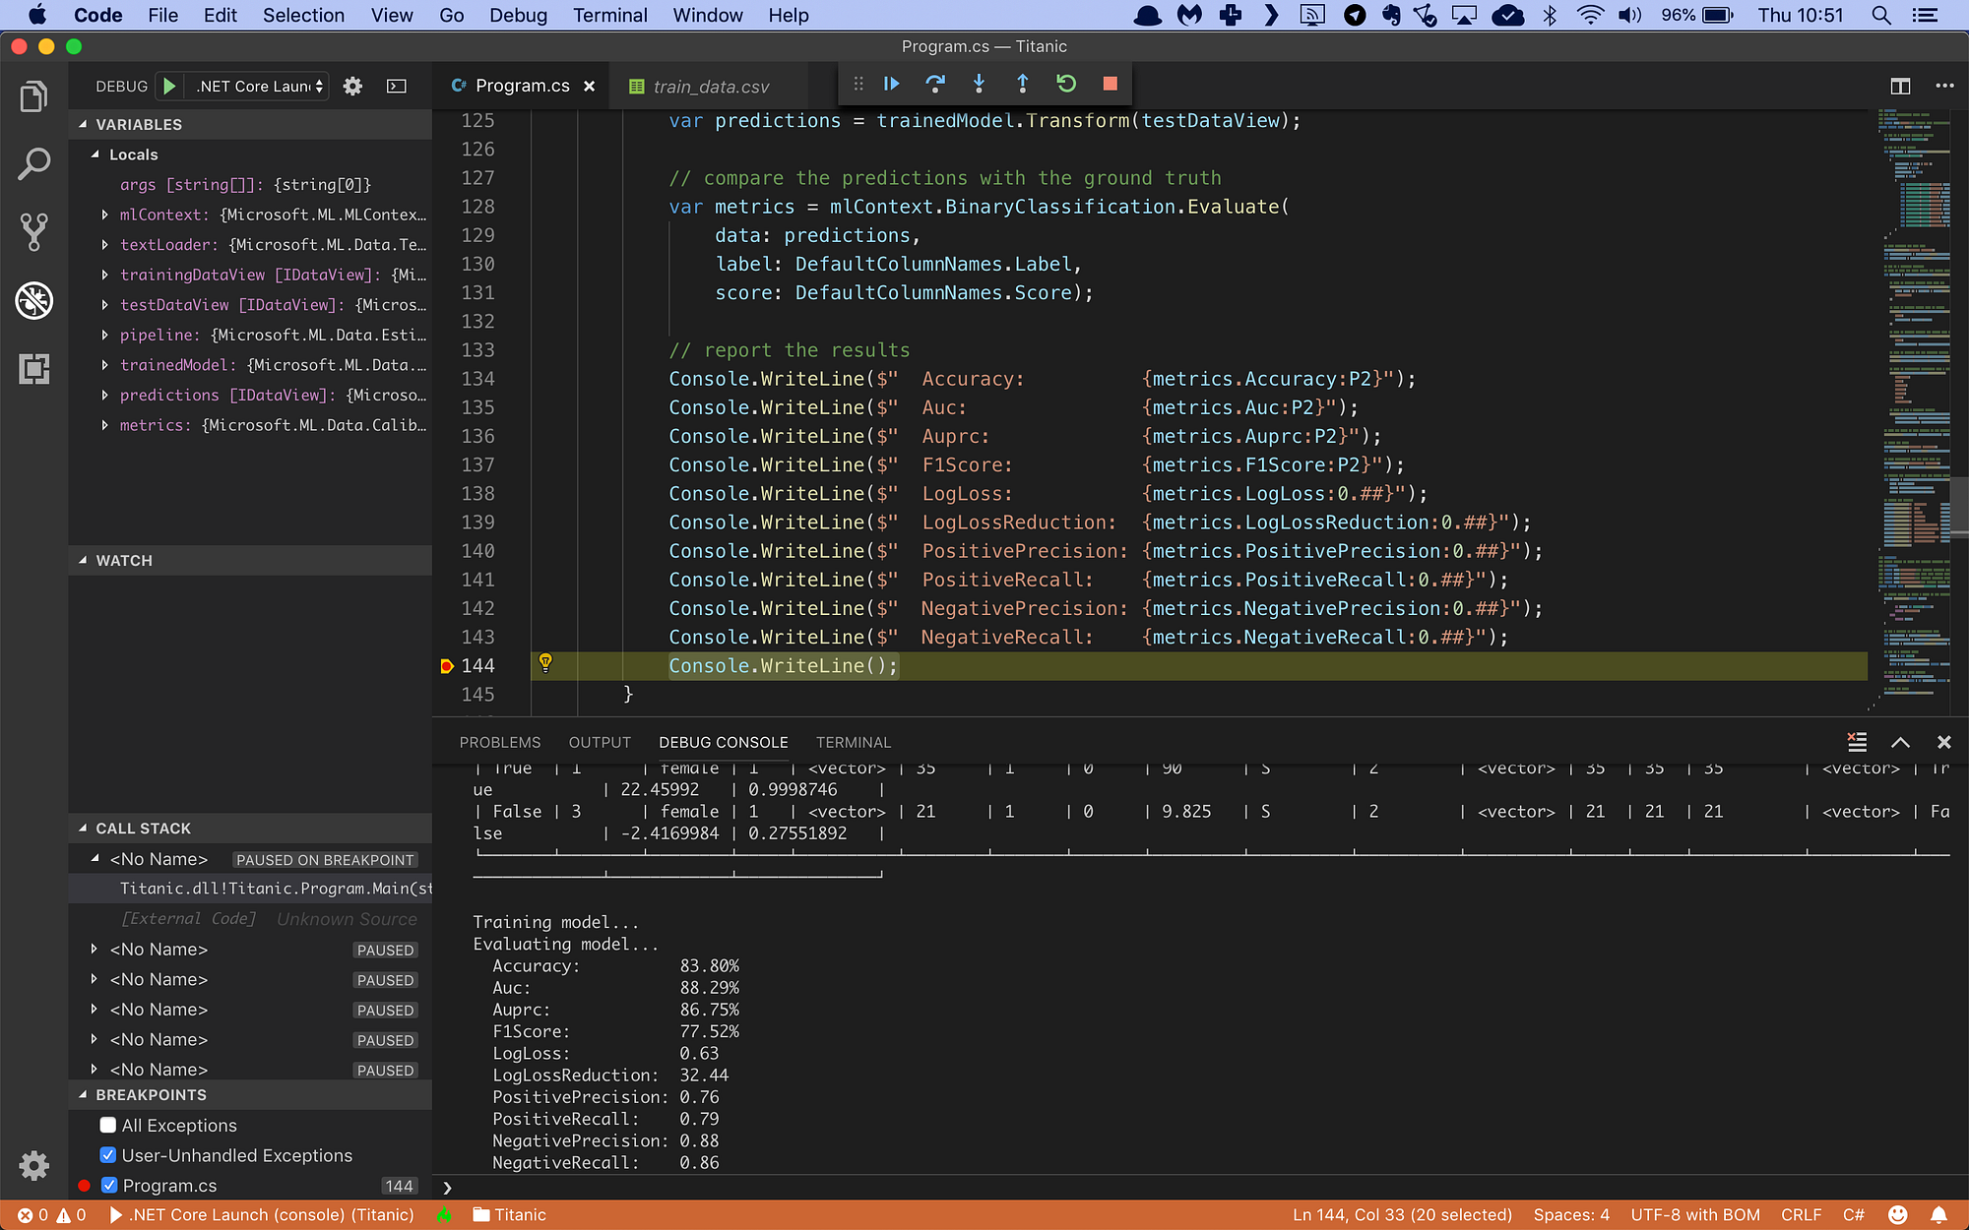Clear the debug console output

click(1857, 742)
